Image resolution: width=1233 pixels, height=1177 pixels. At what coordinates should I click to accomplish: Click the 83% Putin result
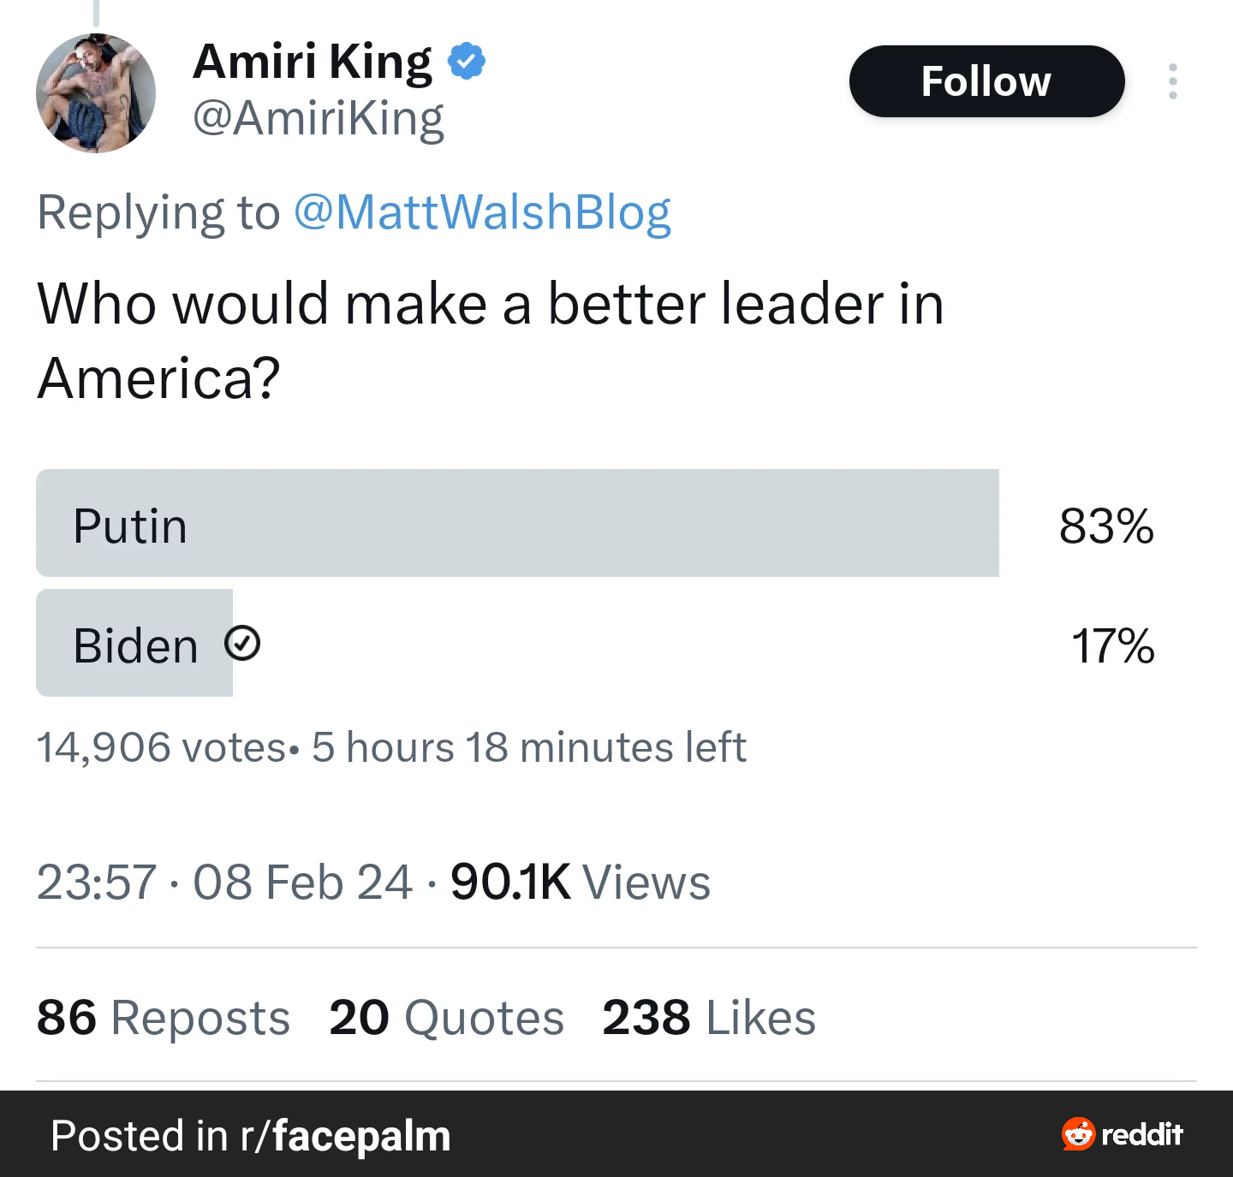(1106, 526)
